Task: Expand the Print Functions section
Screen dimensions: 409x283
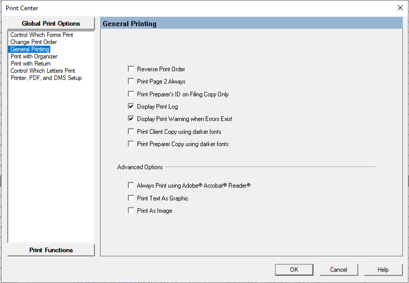Action: pos(51,250)
